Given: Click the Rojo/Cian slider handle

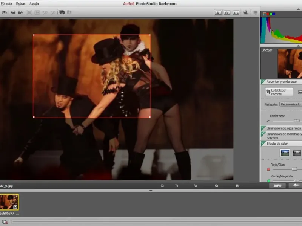Looking at the screenshot, I should pos(294,169).
